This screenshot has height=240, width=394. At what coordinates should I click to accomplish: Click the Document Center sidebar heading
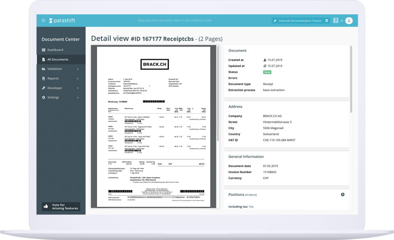pyautogui.click(x=61, y=39)
